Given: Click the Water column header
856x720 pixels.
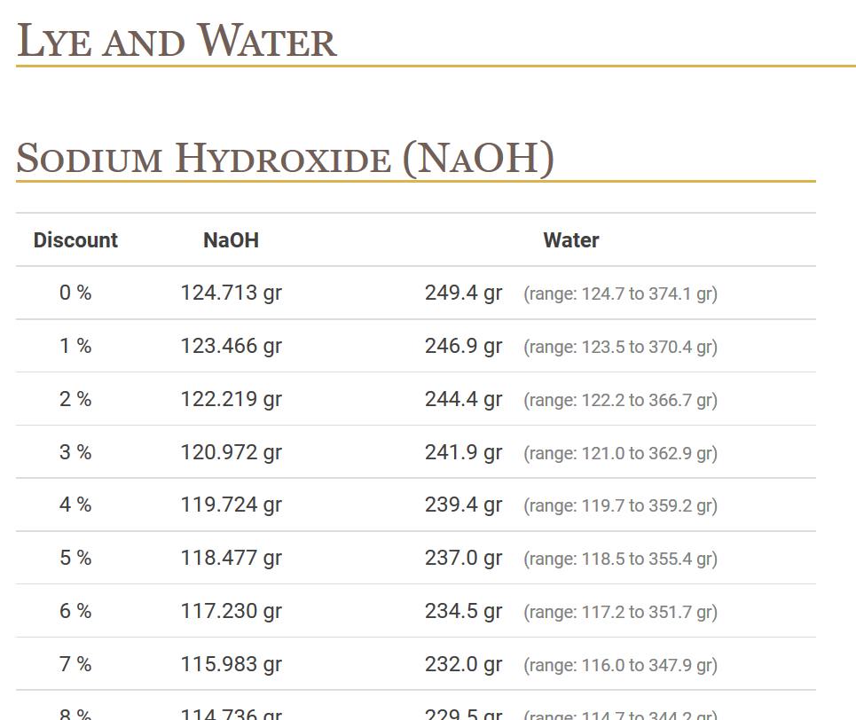Looking at the screenshot, I should 570,240.
